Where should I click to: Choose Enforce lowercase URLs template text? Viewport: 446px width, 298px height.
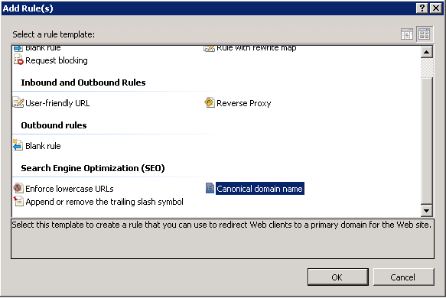pos(70,189)
